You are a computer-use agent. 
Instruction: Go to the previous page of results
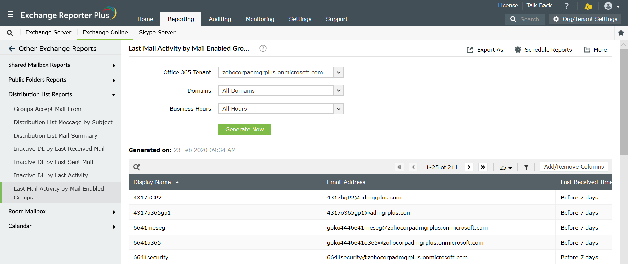coord(413,167)
